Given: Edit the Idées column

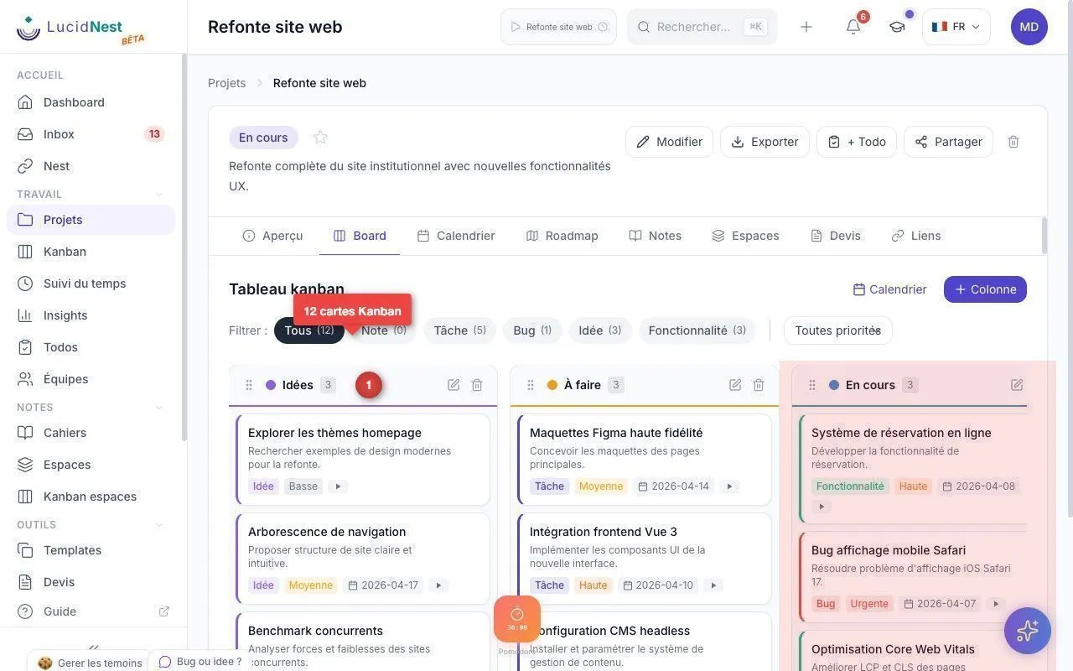Looking at the screenshot, I should tap(454, 385).
